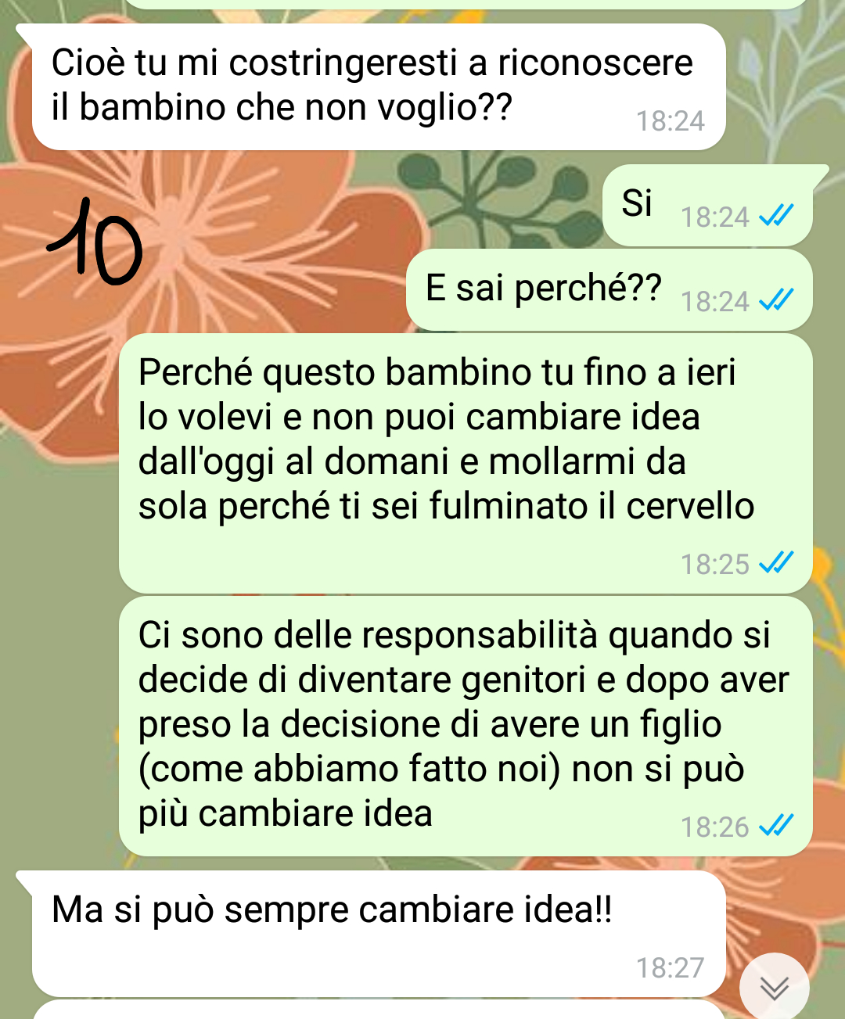Screen dimensions: 845x1019
Task: Select the 'E sai perché??' message bubble
Action: click(609, 290)
